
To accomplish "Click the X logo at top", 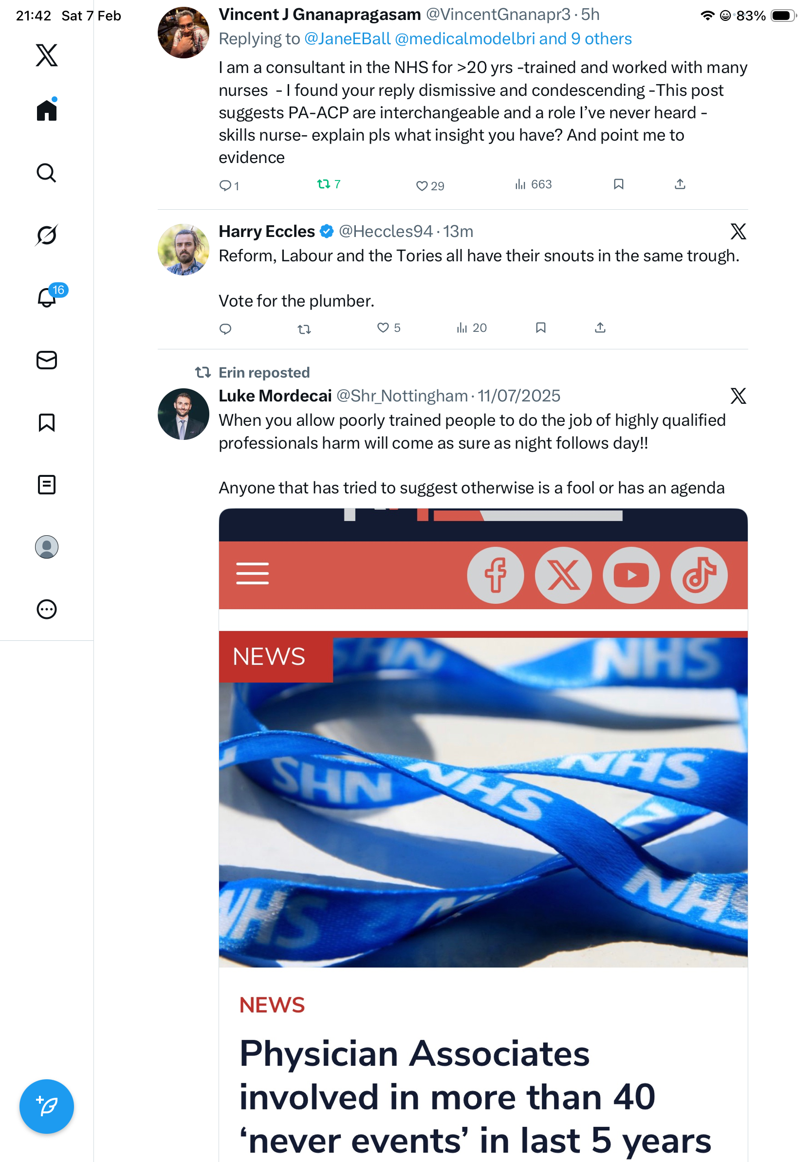I will tap(47, 55).
